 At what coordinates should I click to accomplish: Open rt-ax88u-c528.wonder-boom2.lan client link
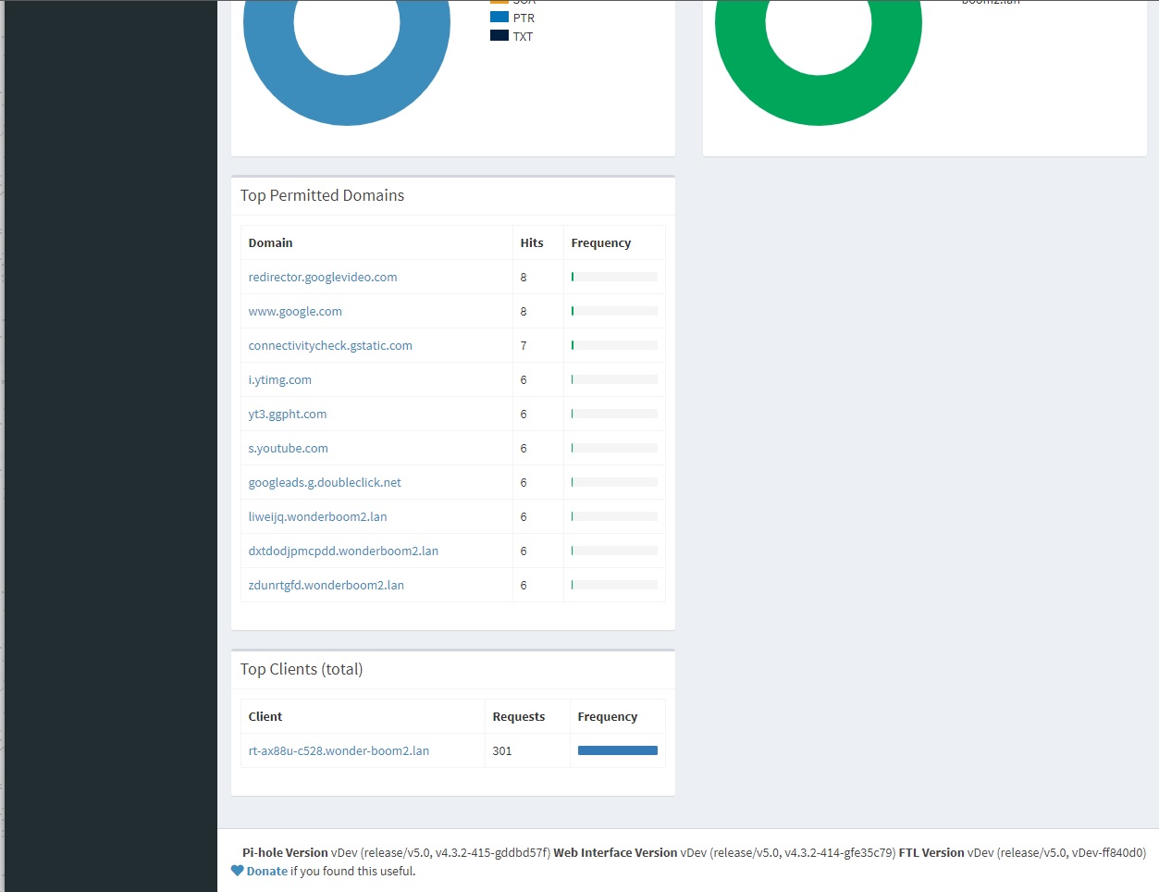point(339,750)
